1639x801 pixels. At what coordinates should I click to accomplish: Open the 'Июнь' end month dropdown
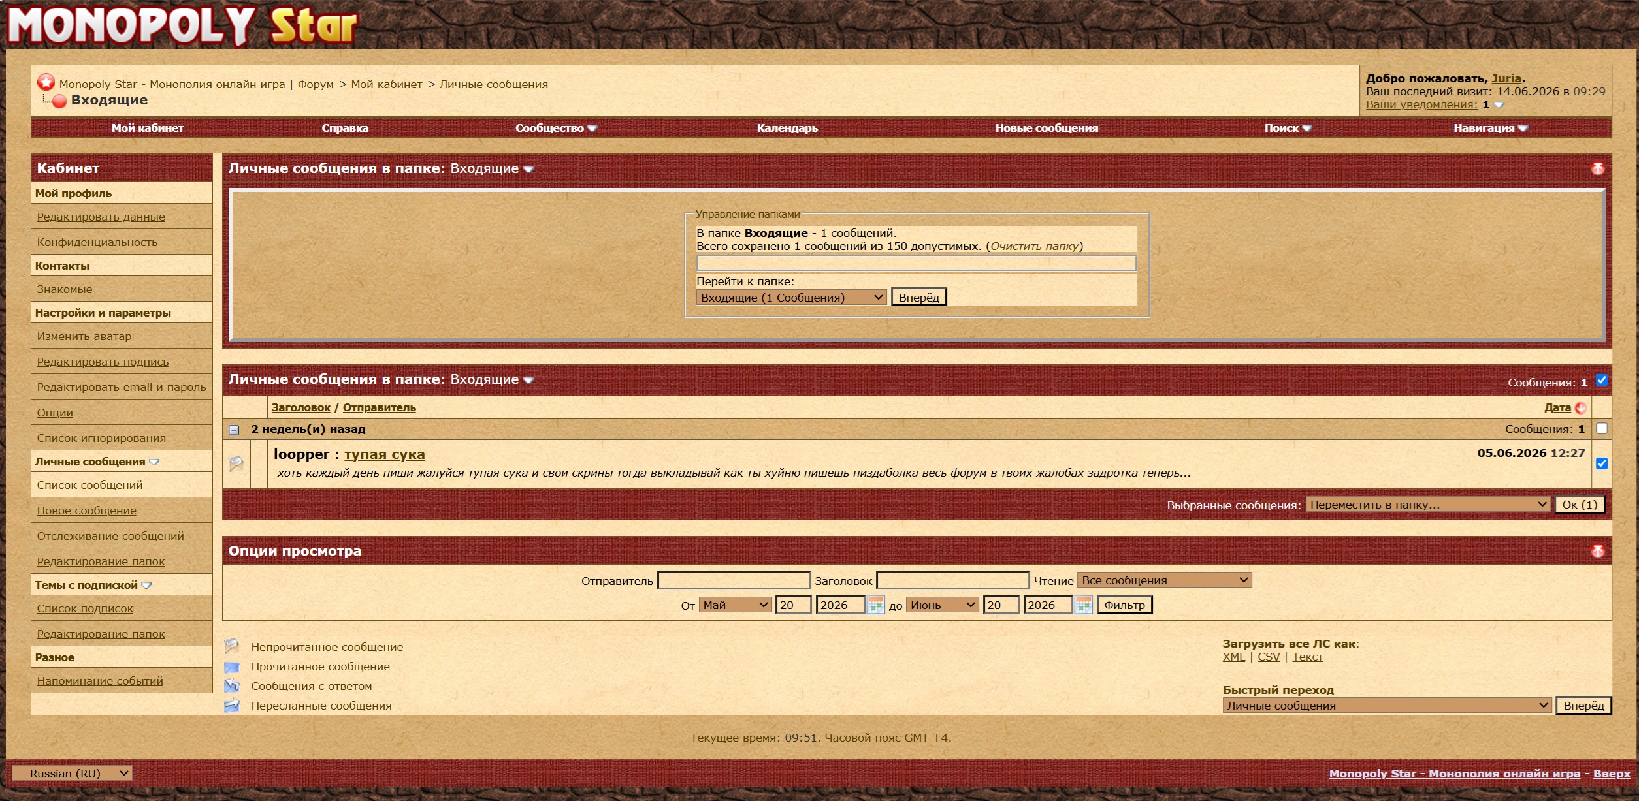coord(943,605)
